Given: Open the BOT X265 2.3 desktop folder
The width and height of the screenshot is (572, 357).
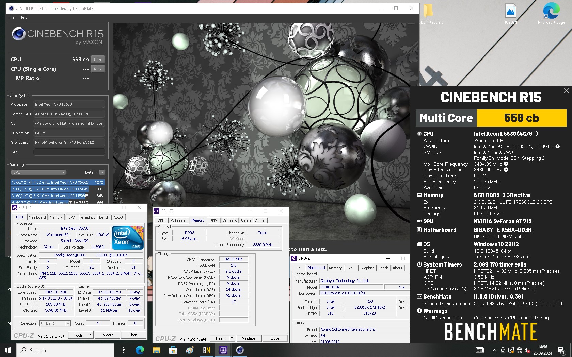Looking at the screenshot, I should (x=431, y=14).
